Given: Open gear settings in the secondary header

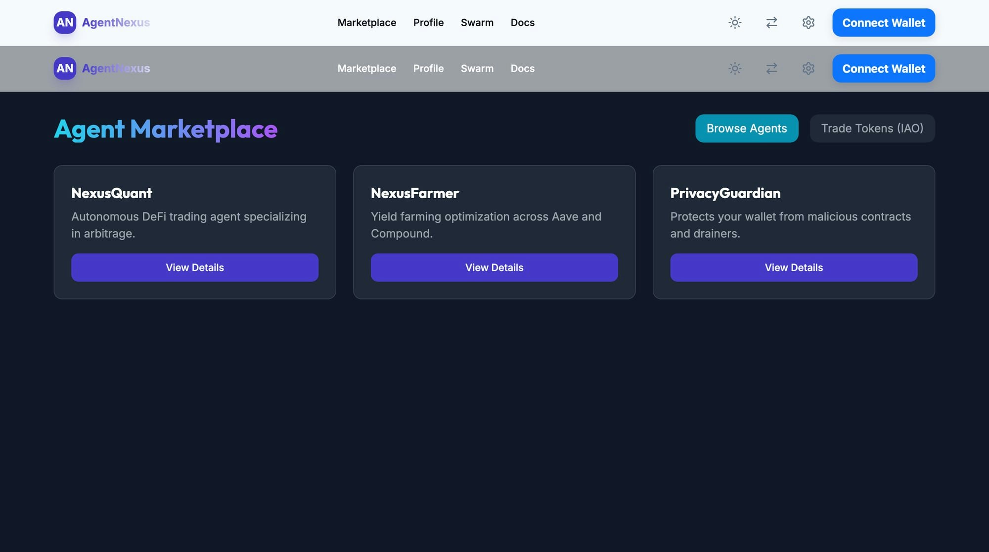Looking at the screenshot, I should click(808, 69).
